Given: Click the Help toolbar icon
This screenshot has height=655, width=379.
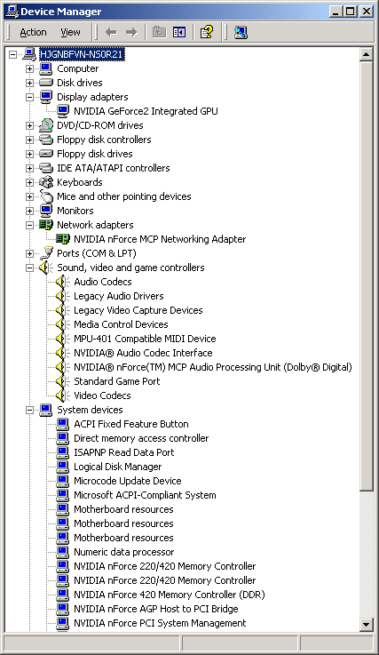Looking at the screenshot, I should pos(207,32).
